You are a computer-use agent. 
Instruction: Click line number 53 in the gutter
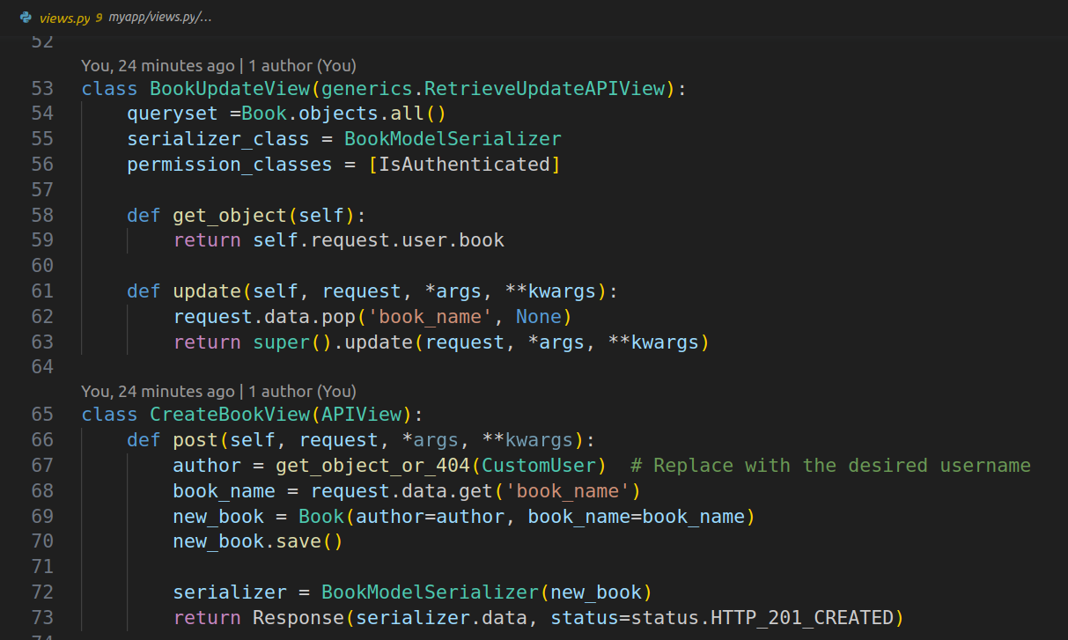point(42,88)
